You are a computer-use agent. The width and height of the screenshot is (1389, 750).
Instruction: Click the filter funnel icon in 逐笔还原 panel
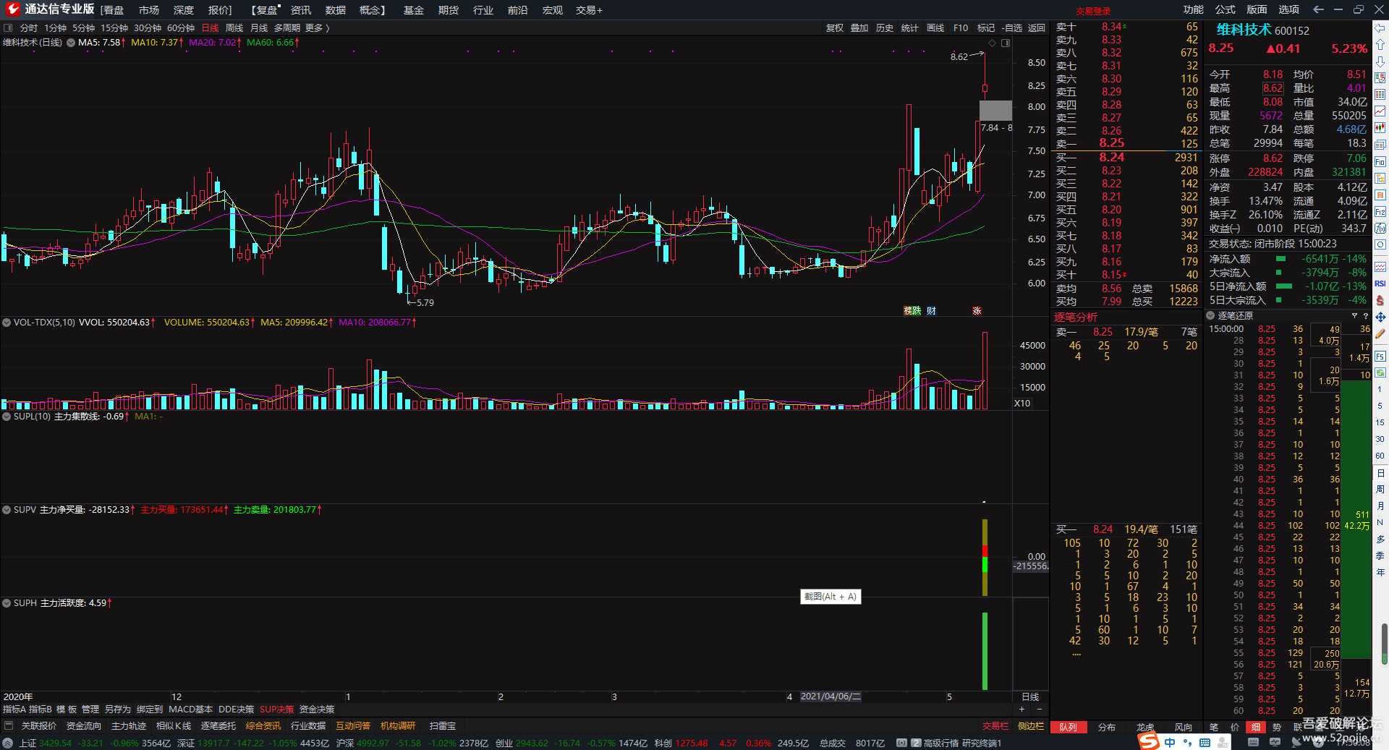[x=1354, y=316]
